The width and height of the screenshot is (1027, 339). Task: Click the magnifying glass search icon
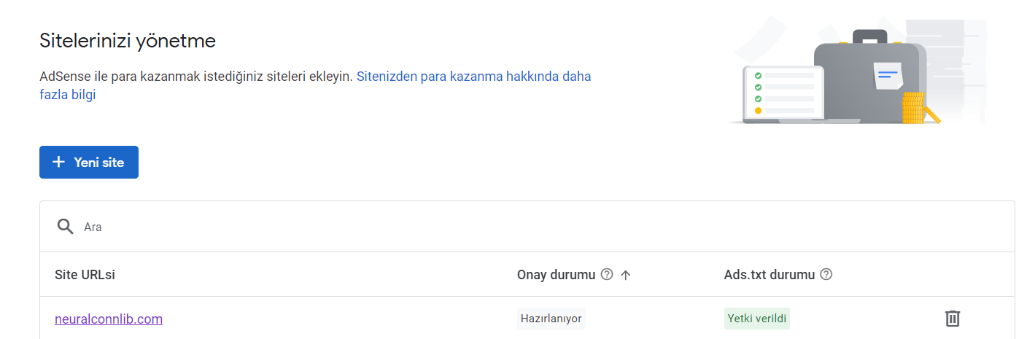(66, 227)
